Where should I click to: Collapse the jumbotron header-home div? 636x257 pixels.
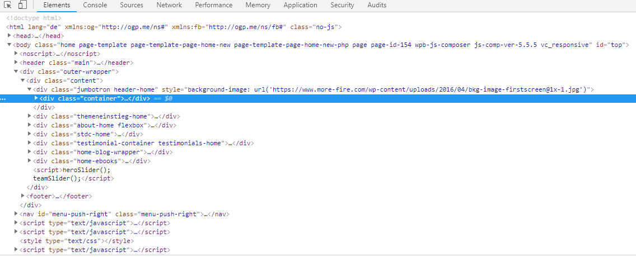[29, 89]
